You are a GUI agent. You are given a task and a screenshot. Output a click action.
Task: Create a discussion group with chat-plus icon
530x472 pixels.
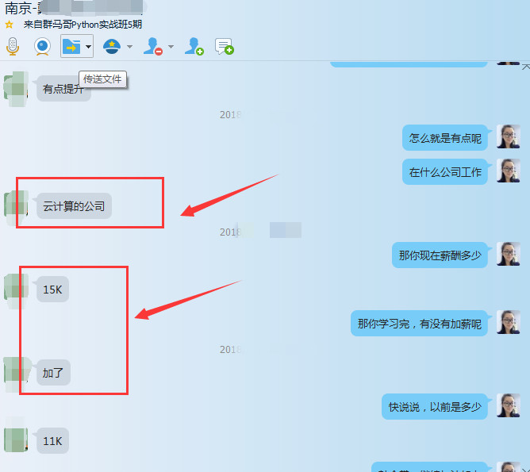(224, 47)
